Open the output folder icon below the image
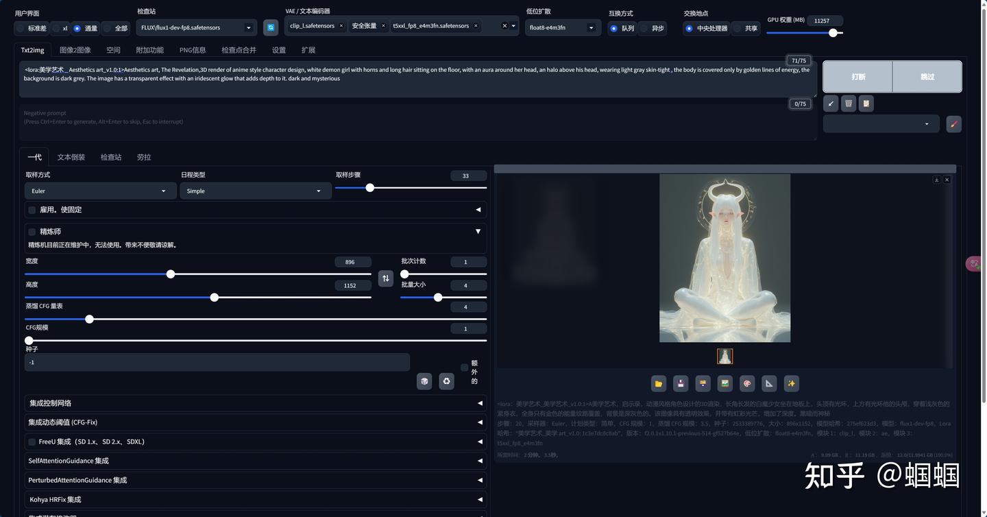Screen dimensions: 987x517 [659, 383]
